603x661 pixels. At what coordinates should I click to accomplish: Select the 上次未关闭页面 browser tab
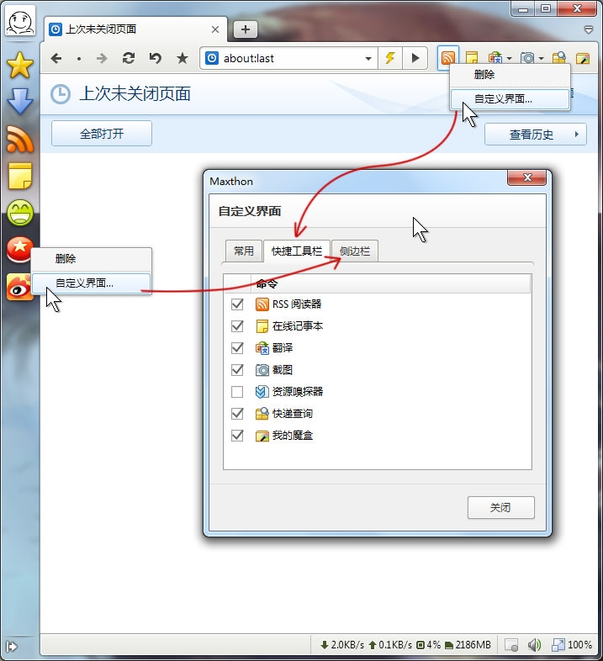coord(135,29)
